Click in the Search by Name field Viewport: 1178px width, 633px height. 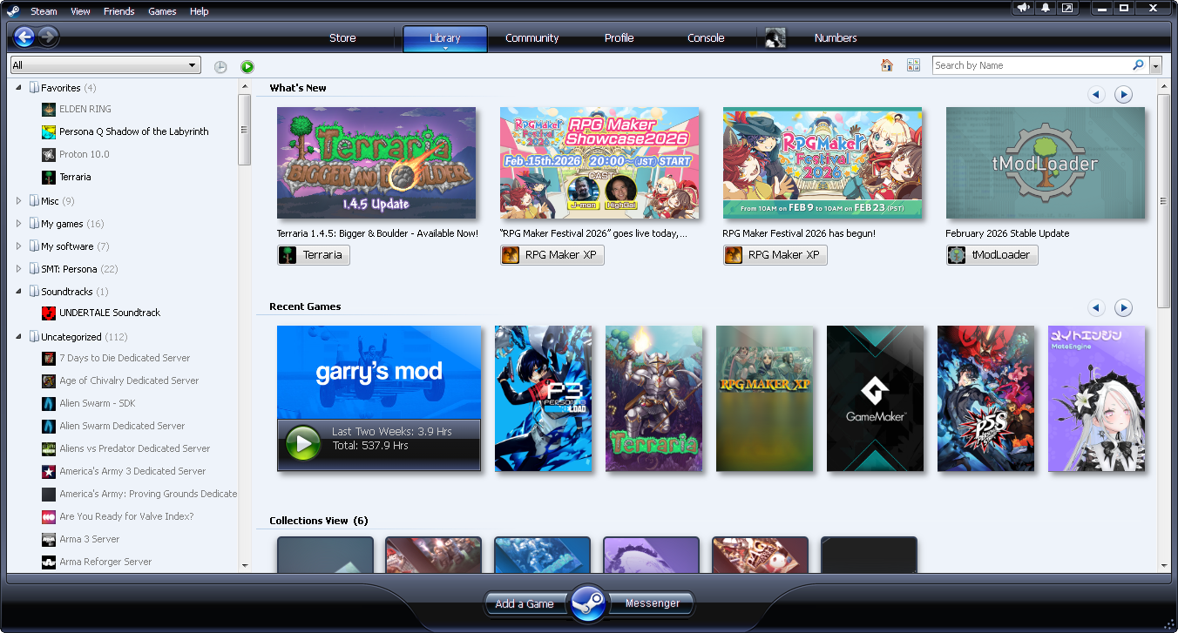(1032, 65)
